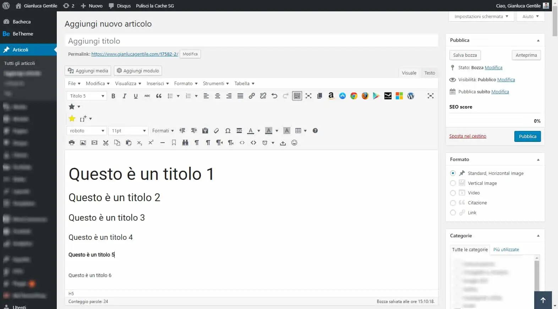
Task: Enter distraction-free writing mode
Action: pos(431,96)
